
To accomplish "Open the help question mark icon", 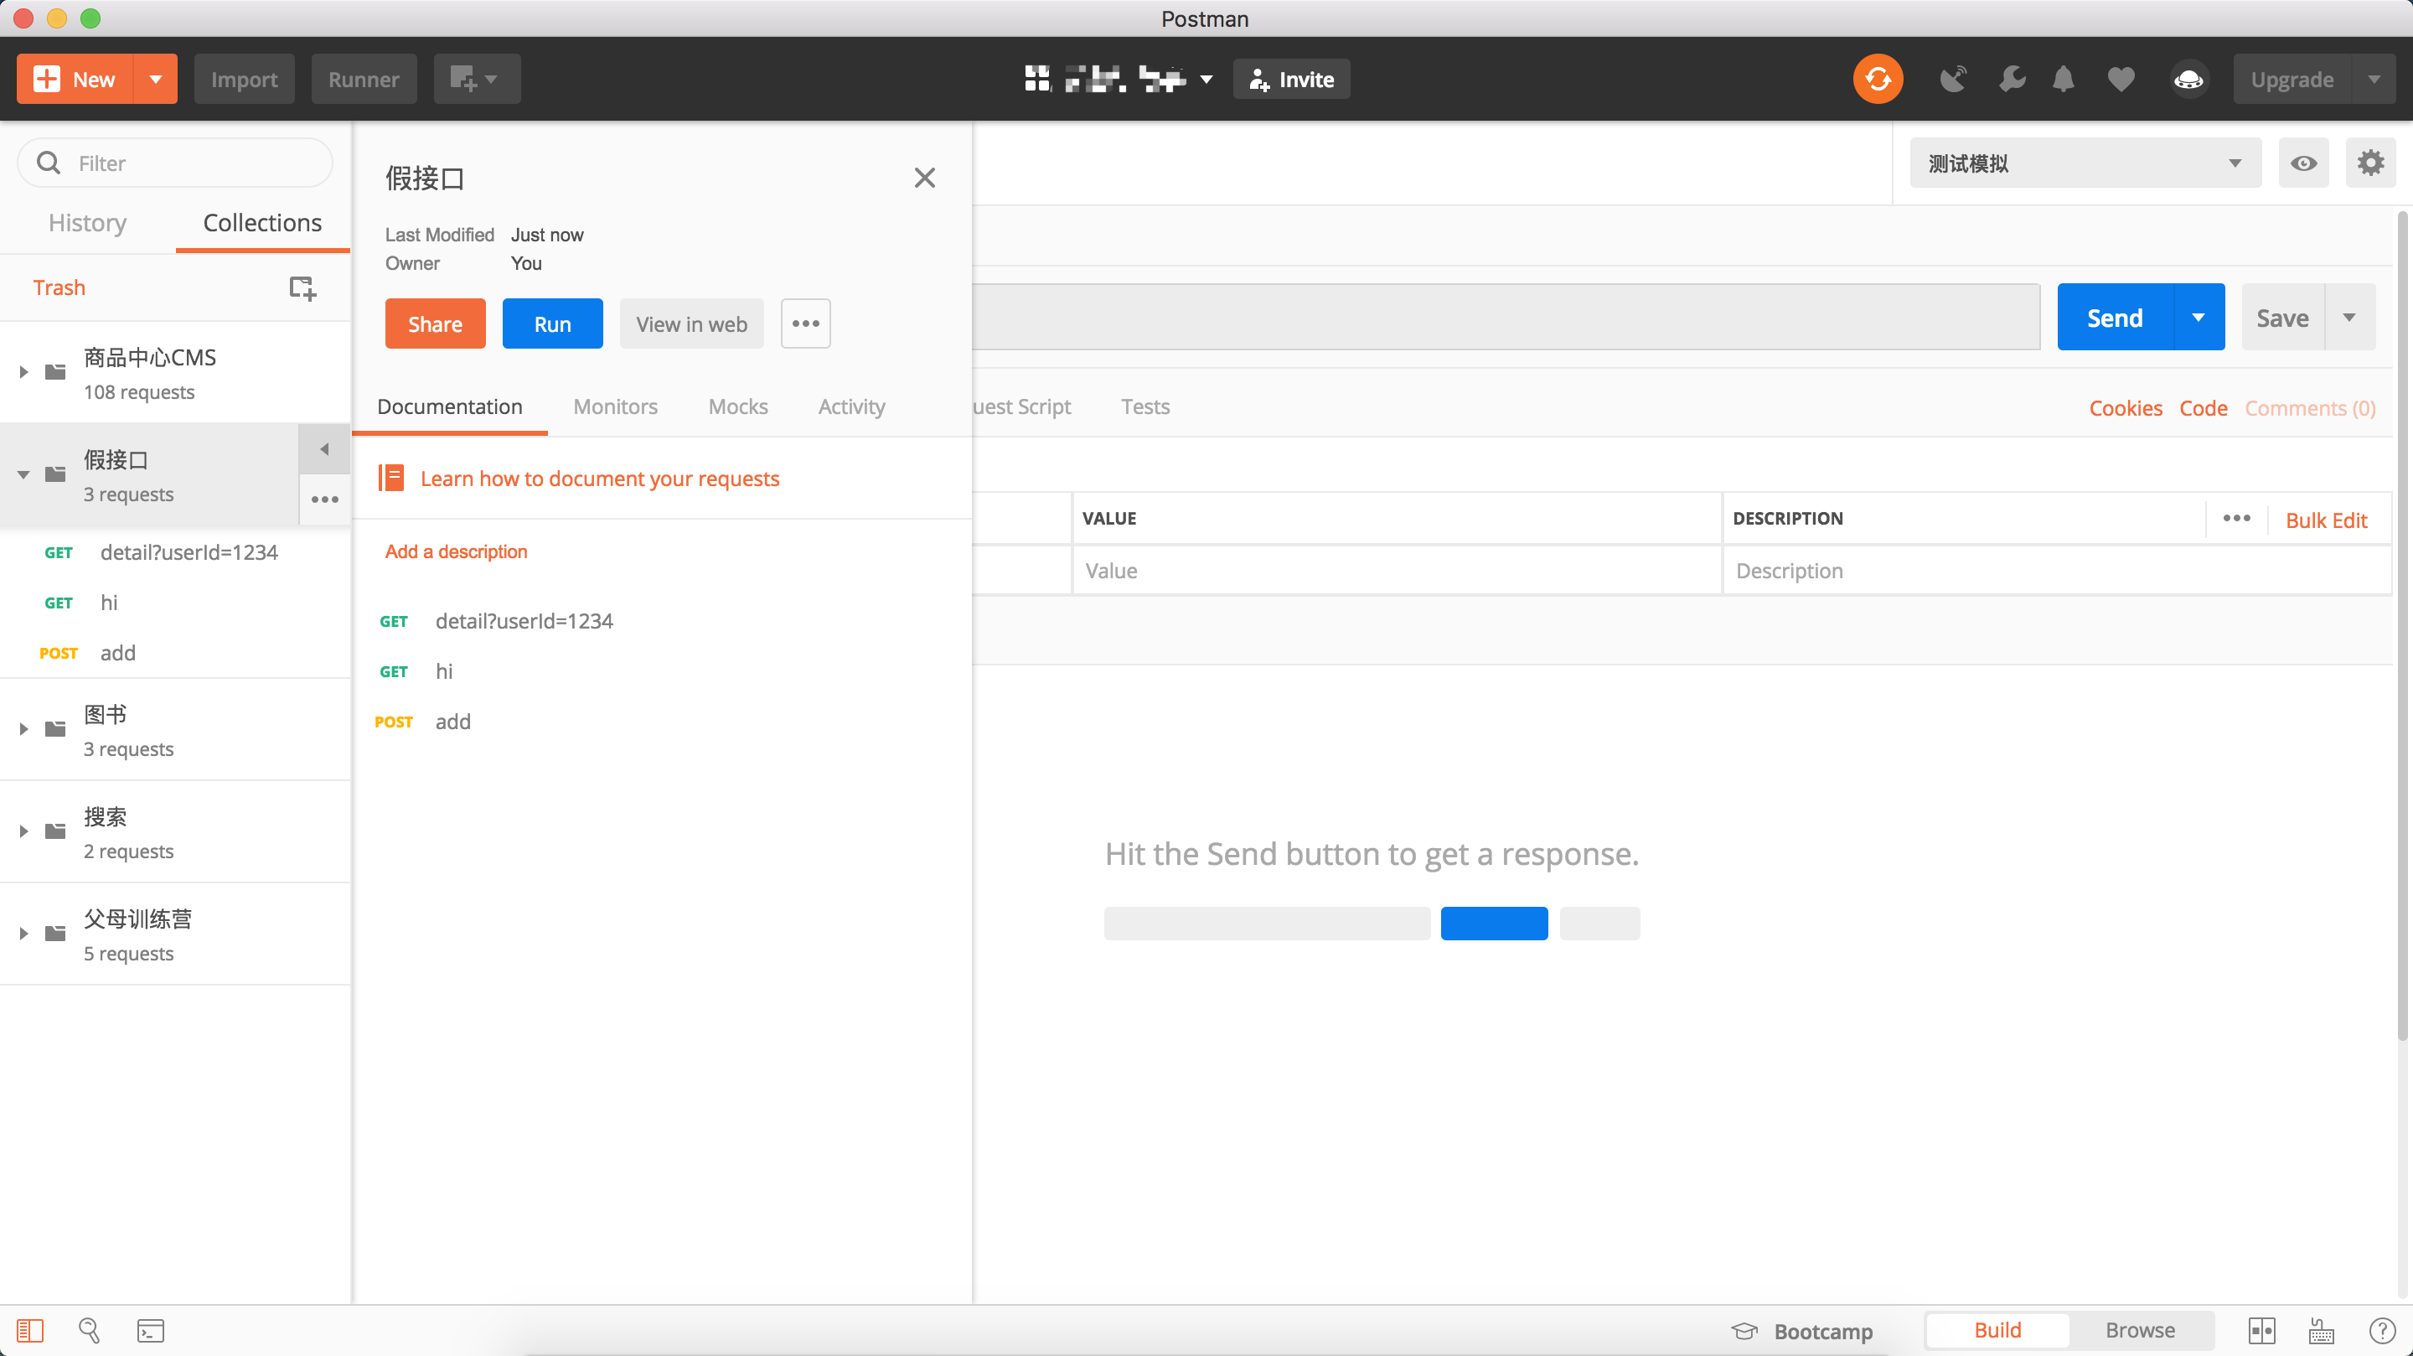I will pos(2381,1331).
